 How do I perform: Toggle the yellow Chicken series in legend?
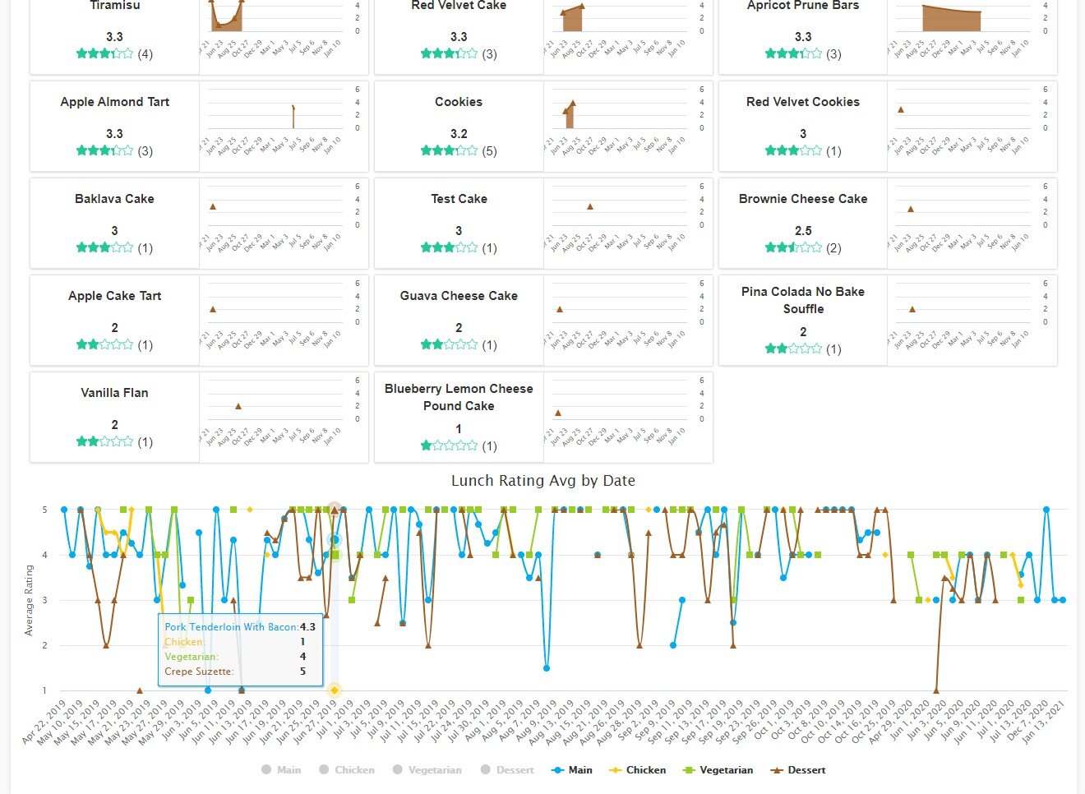638,770
